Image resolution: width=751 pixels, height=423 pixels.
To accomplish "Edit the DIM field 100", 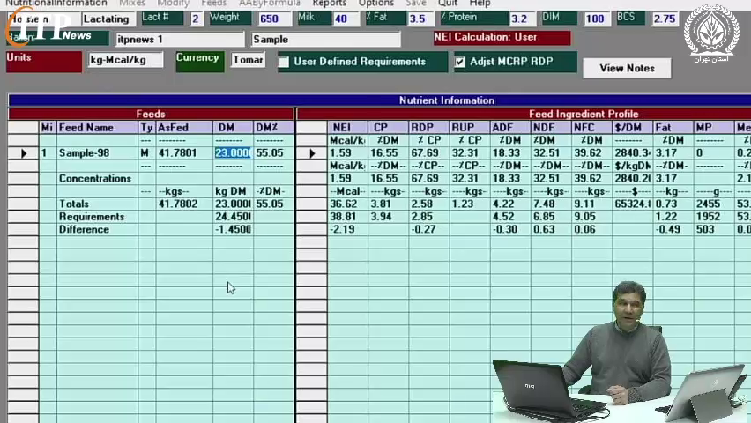I will [596, 19].
